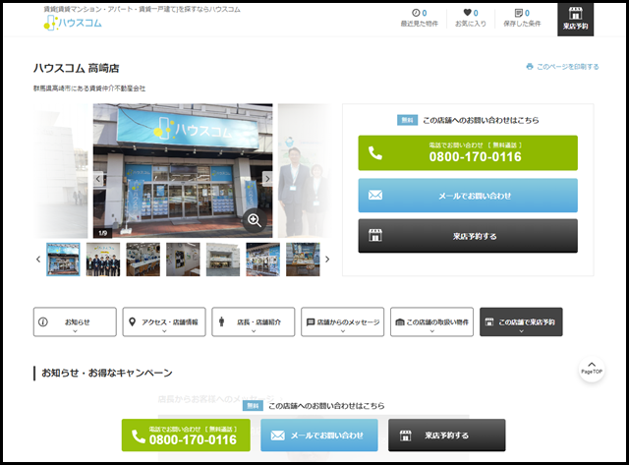Select the four staff members thumbnail
Image resolution: width=629 pixels, height=465 pixels.
103,260
